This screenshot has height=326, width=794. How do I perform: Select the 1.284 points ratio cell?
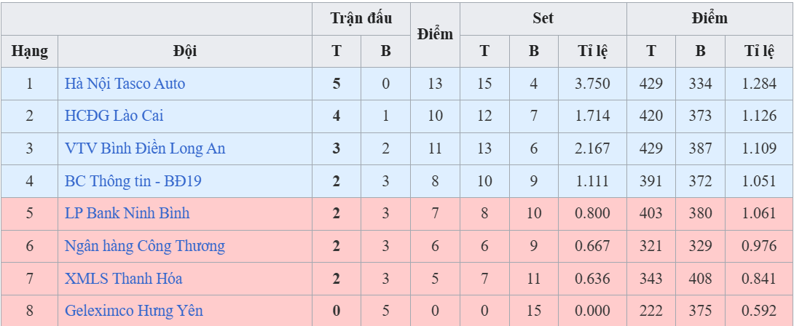[759, 84]
